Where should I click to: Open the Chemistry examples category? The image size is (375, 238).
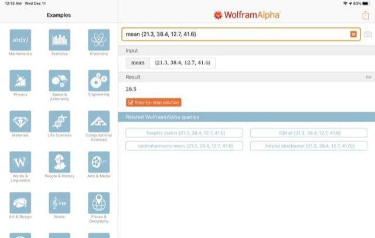99,40
